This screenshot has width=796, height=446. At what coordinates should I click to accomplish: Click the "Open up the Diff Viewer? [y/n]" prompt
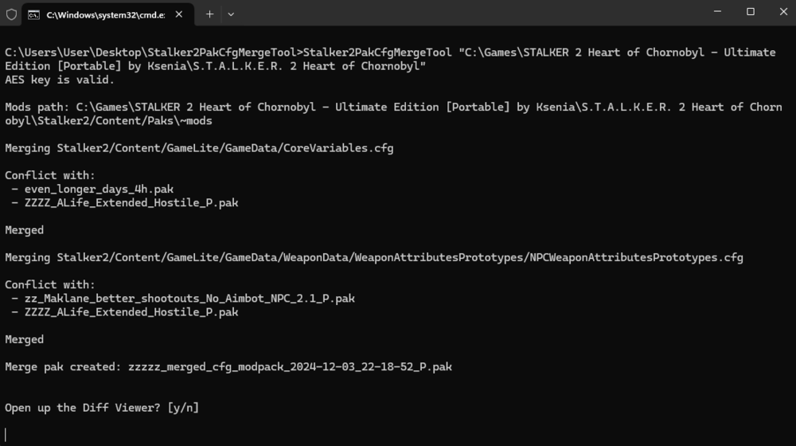pos(102,408)
